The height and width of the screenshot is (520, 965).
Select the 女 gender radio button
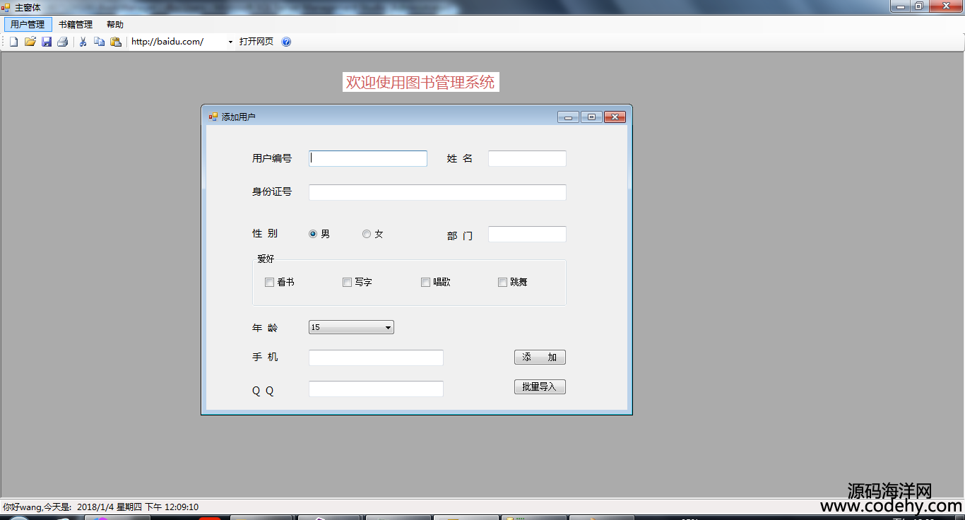tap(367, 234)
